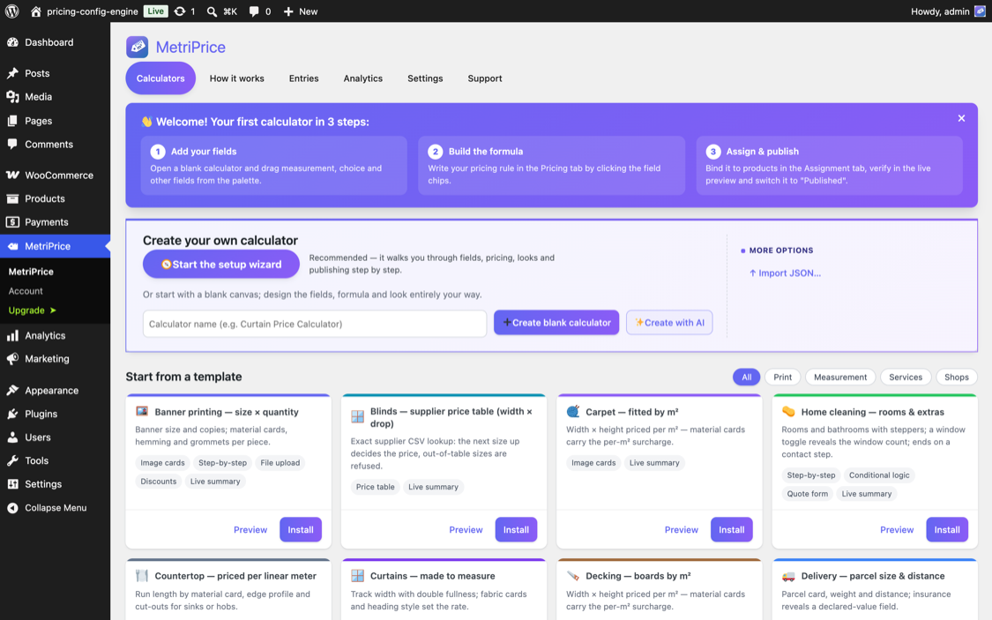Preview the Carpet template

point(682,529)
